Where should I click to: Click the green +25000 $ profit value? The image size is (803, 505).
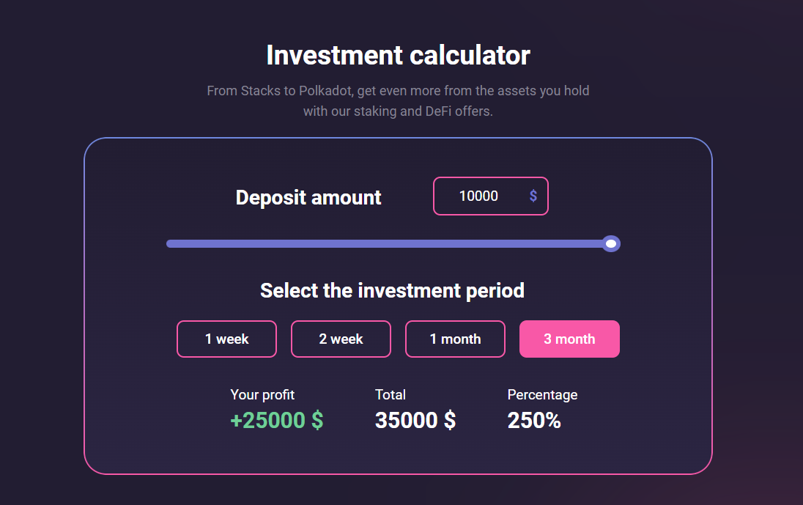(x=276, y=420)
